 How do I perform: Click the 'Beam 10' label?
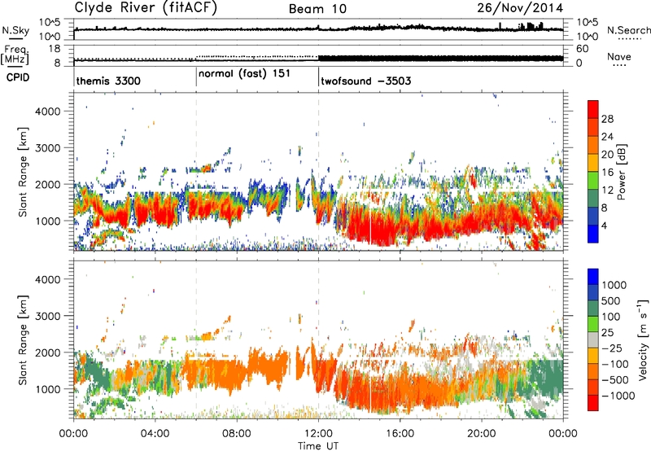tap(317, 9)
